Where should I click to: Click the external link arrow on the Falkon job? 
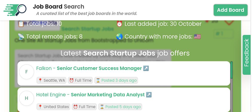(x=146, y=68)
